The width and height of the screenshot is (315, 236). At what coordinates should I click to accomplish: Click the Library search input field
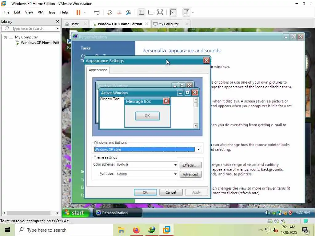(30, 29)
